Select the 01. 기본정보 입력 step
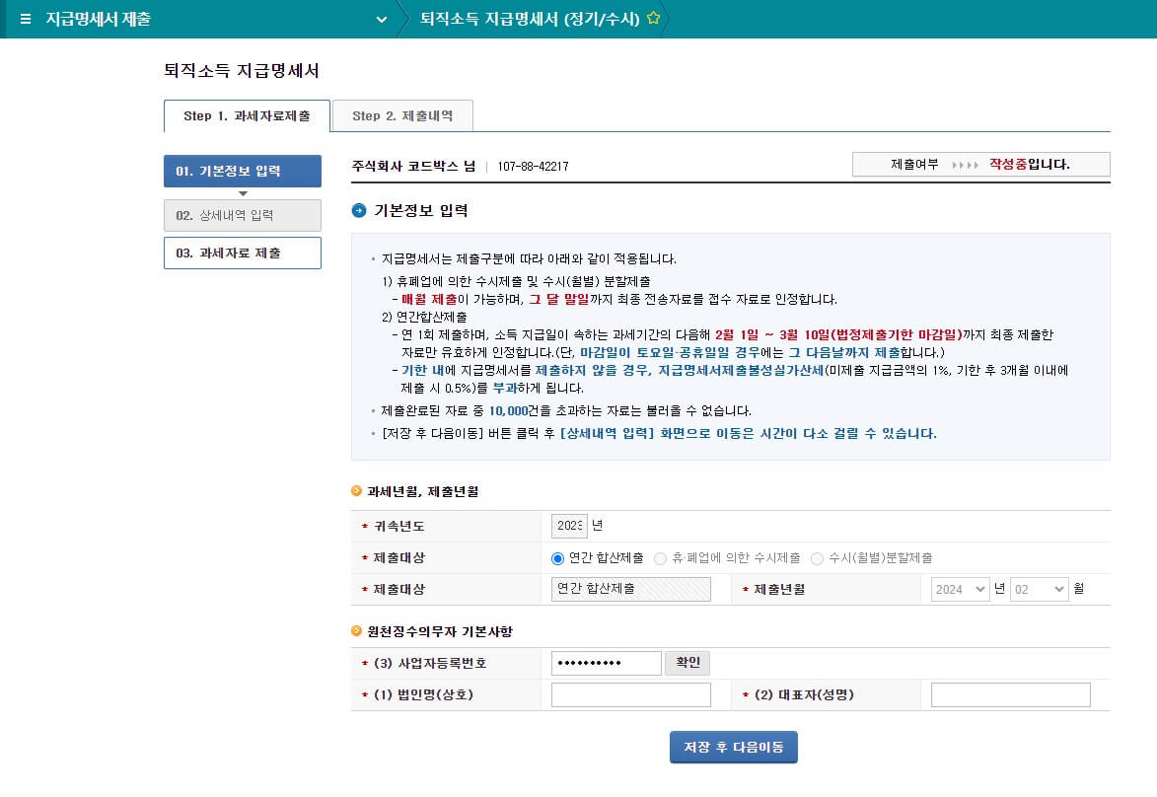 point(242,171)
